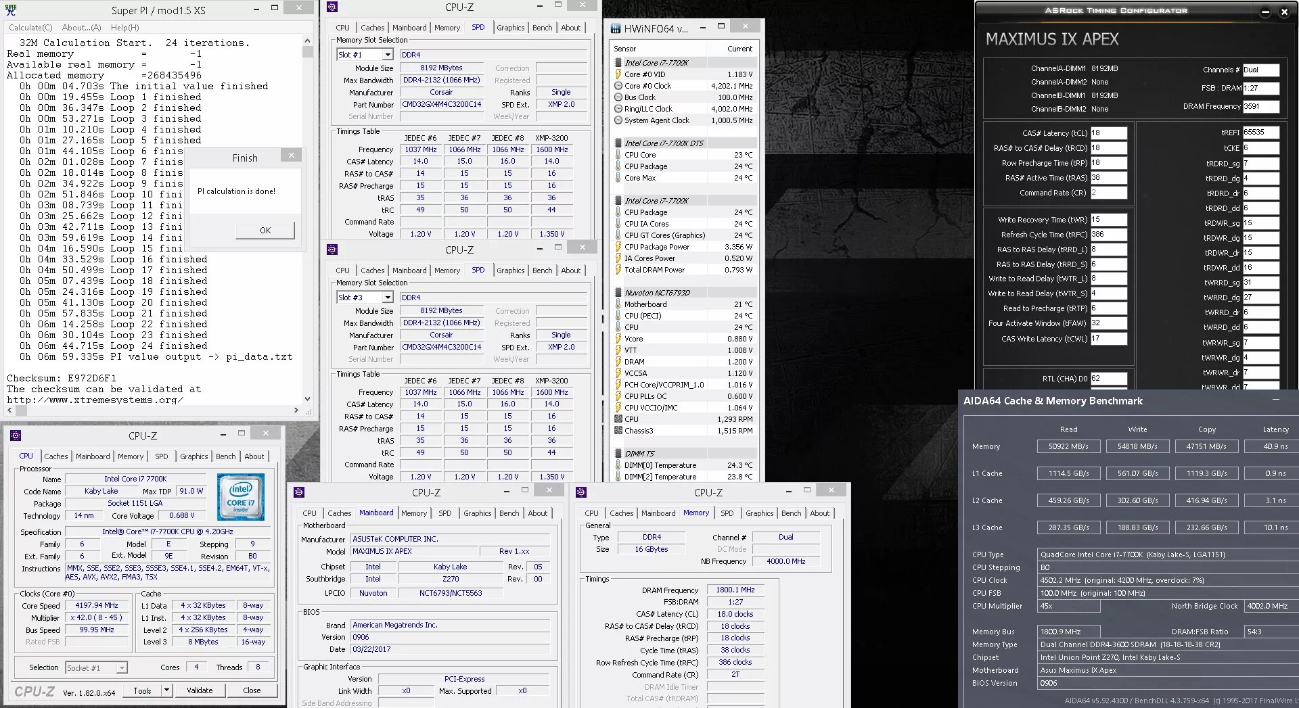Image resolution: width=1299 pixels, height=708 pixels.
Task: Click the Close button in CPU-Z
Action: [252, 690]
